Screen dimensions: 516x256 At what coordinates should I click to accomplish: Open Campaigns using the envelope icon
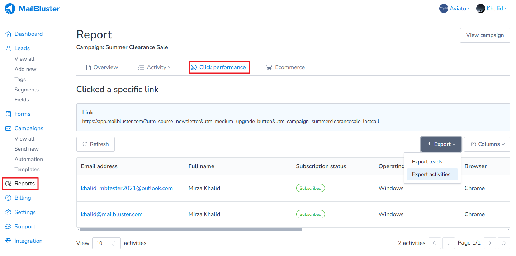pos(8,128)
